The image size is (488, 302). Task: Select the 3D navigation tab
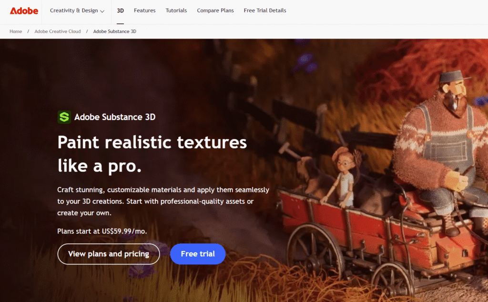pos(120,10)
